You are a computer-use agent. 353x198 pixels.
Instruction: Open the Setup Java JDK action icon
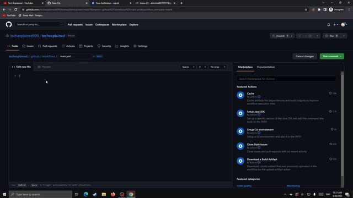click(240, 113)
